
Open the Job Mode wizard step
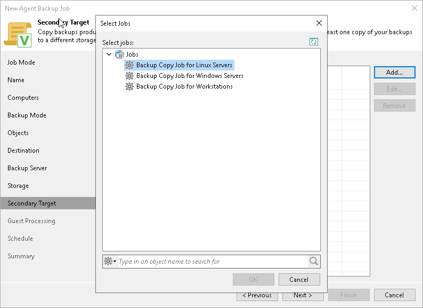(21, 62)
